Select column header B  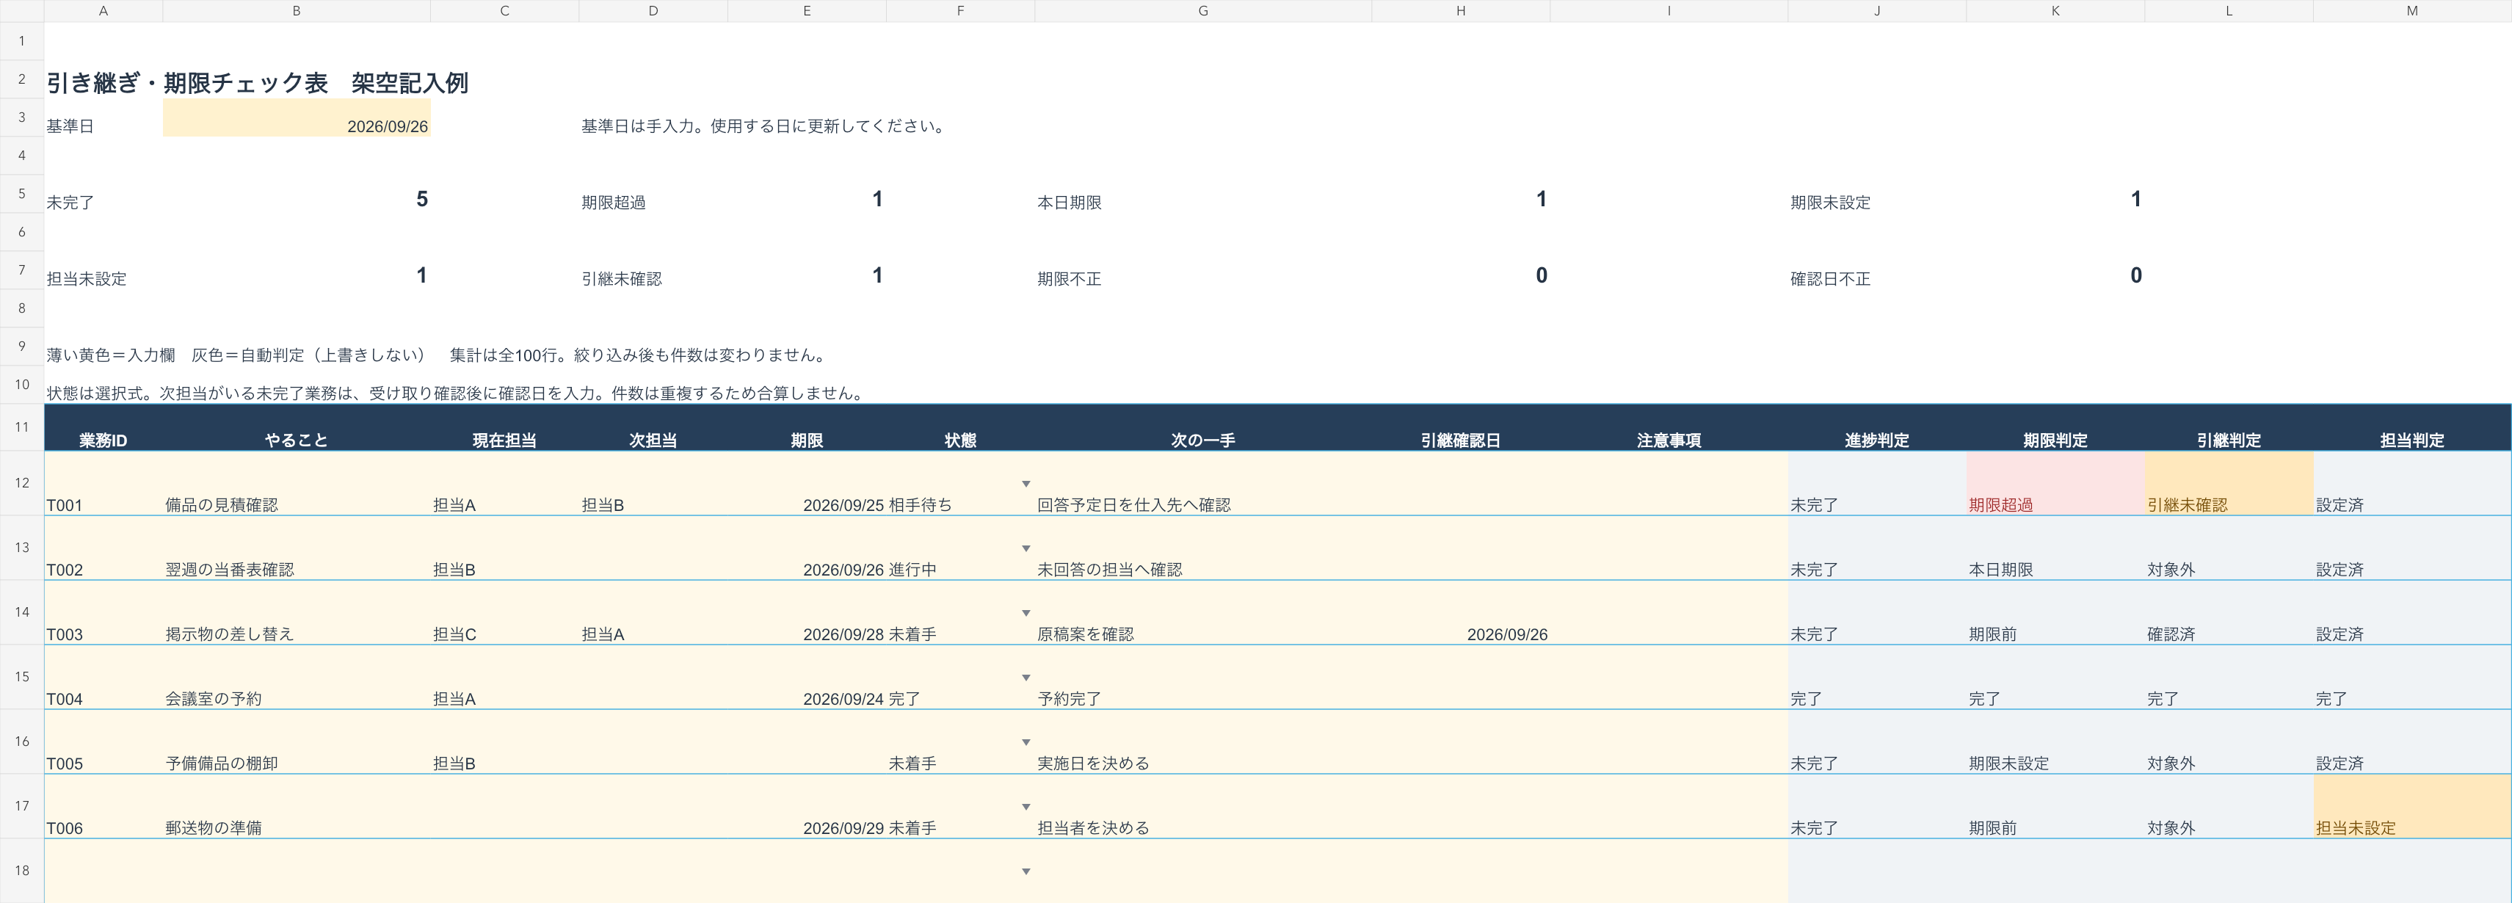297,11
